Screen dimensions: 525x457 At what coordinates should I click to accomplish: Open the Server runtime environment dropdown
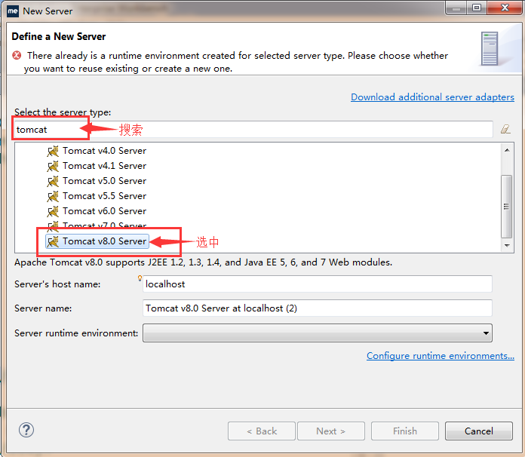tap(318, 333)
